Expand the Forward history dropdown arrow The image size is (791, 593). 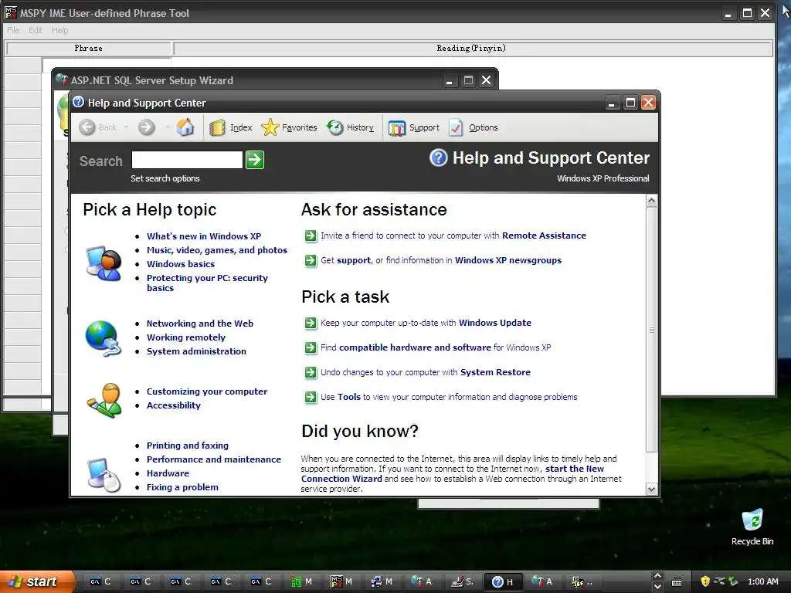167,127
